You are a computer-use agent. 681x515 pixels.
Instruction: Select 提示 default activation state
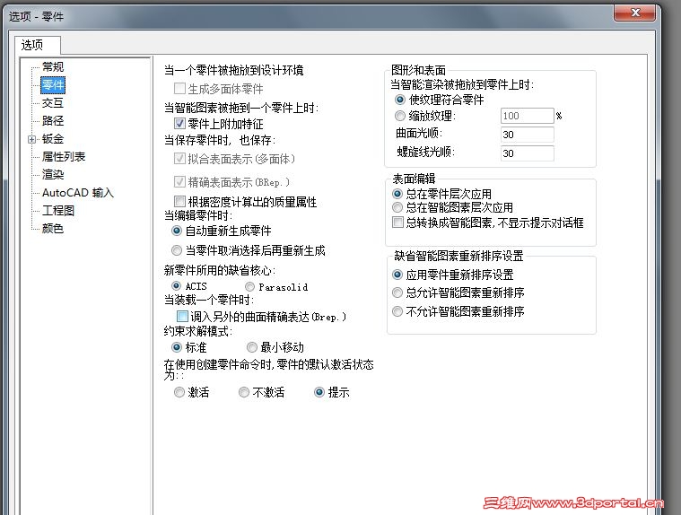coord(319,393)
